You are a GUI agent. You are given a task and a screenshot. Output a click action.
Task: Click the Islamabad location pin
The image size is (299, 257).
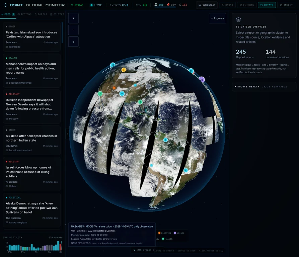click(x=7, y=47)
